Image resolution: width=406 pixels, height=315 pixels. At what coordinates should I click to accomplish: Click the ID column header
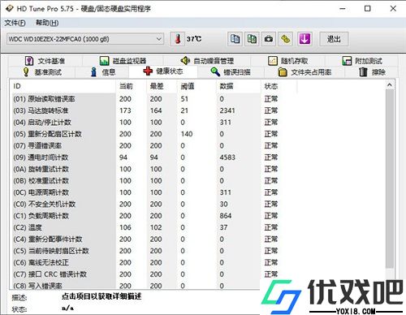(x=63, y=86)
